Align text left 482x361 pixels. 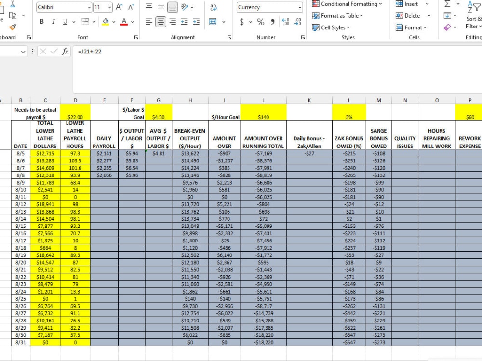(149, 22)
